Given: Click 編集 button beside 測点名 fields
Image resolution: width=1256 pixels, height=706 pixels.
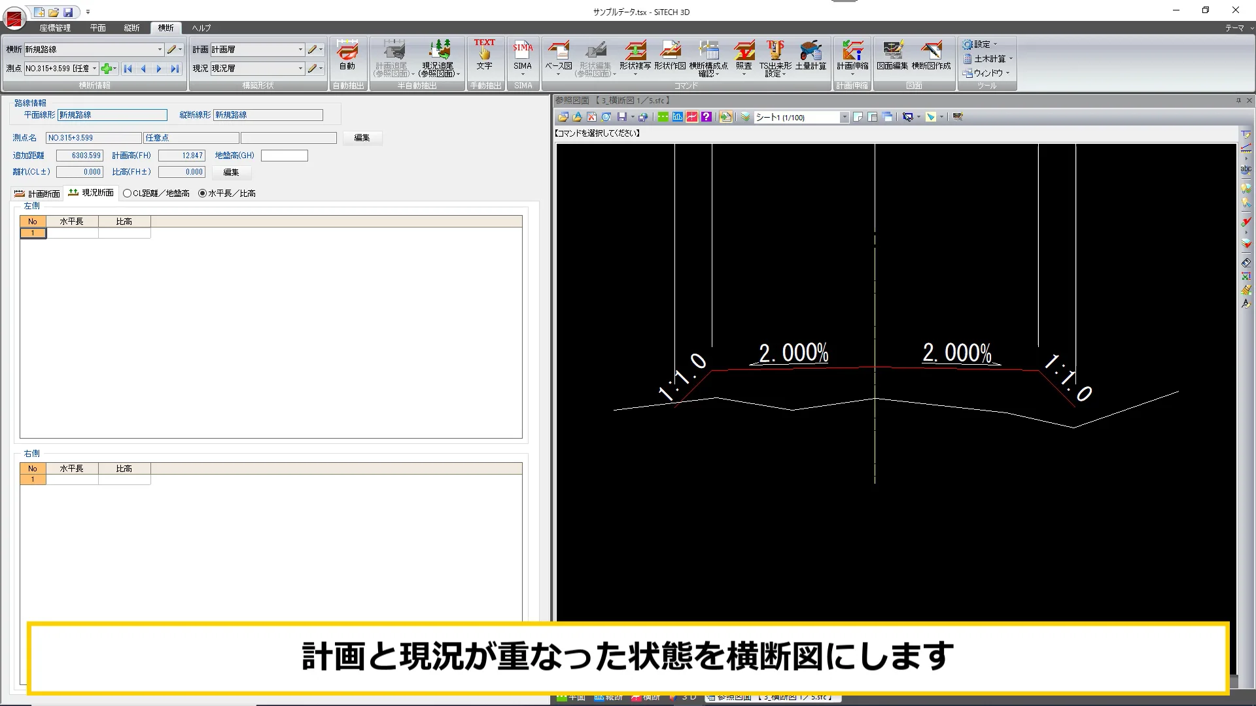Looking at the screenshot, I should coord(362,138).
